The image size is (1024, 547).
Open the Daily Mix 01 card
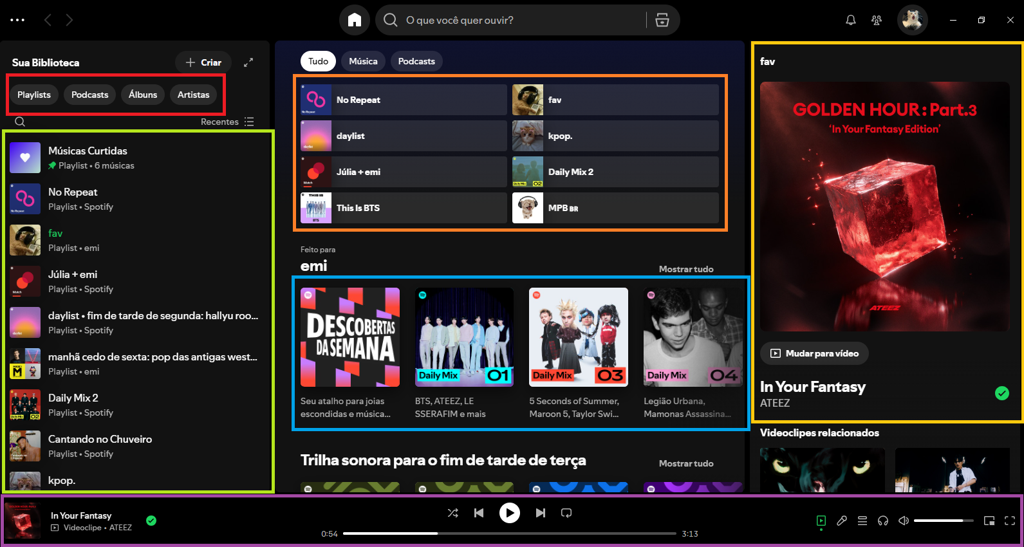[464, 354]
